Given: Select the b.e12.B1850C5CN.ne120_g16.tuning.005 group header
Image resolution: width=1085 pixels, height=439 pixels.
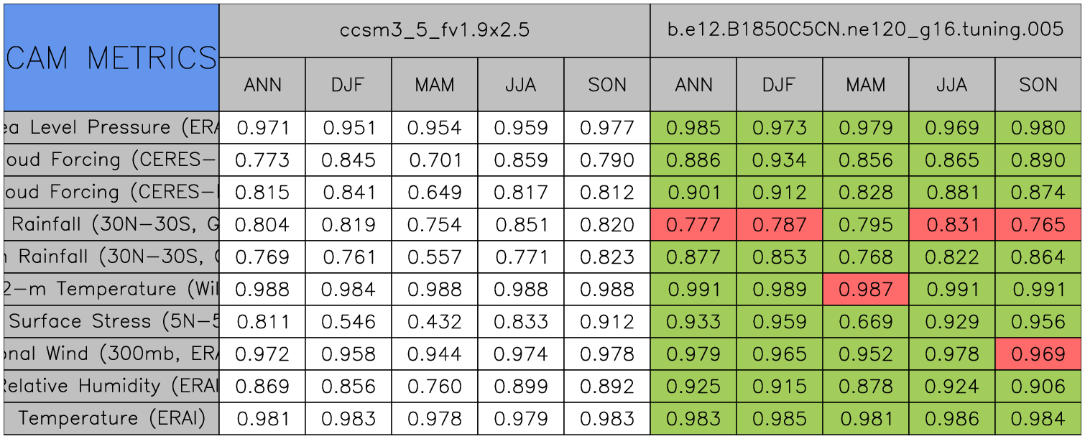Looking at the screenshot, I should pos(865,30).
